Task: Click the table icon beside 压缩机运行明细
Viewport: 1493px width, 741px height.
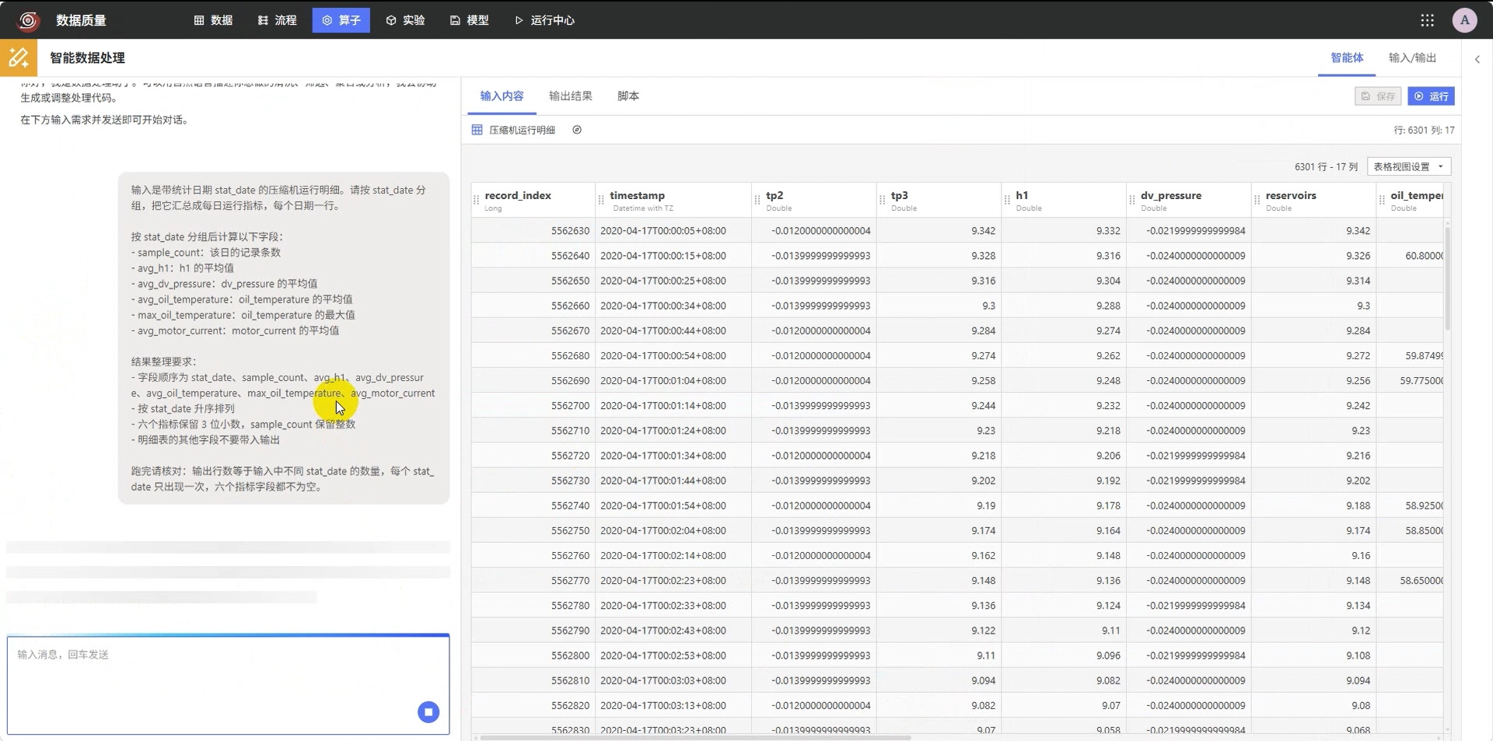Action: click(477, 130)
